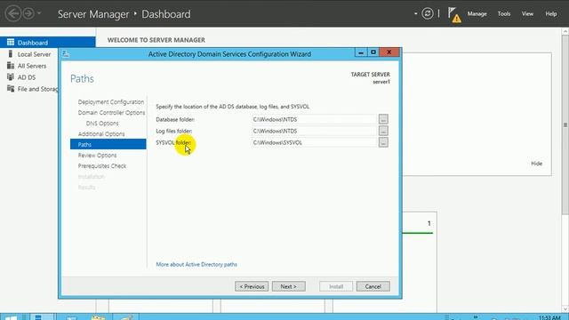Click the Log files folder path field
Viewport: 569px width, 320px height.
[314, 131]
